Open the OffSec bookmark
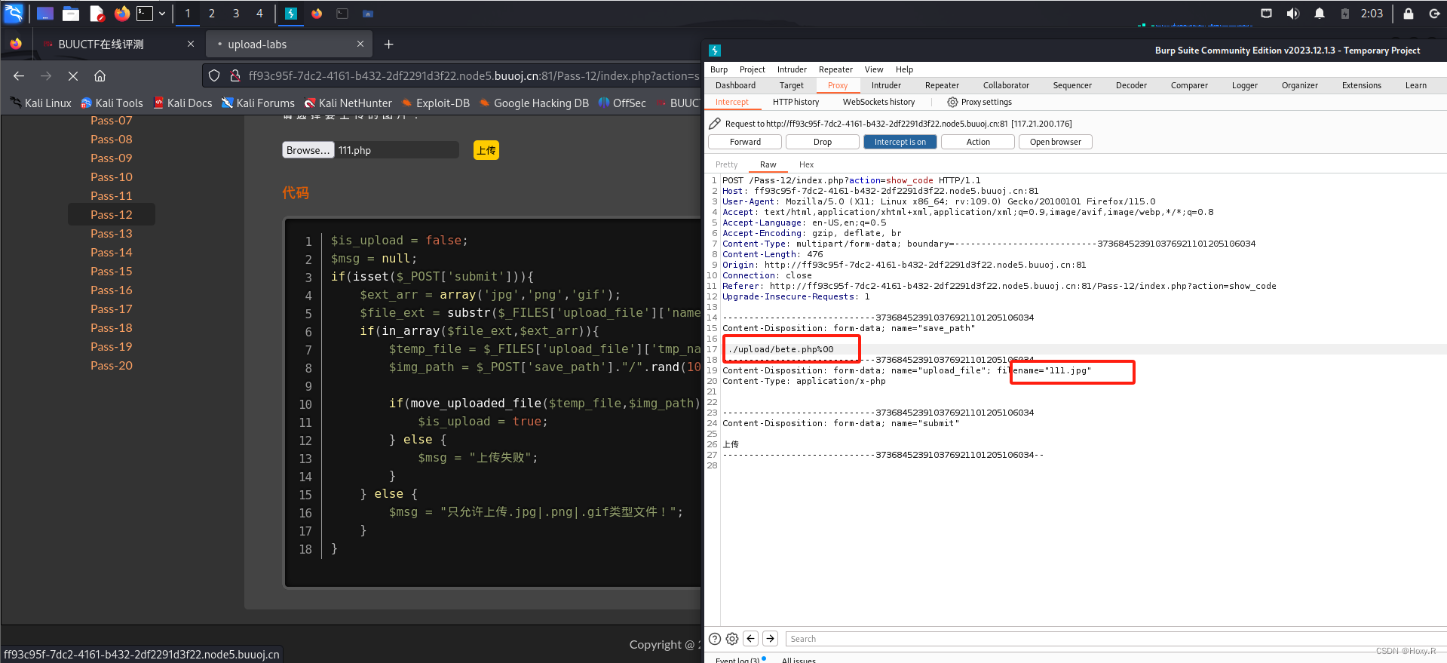The image size is (1447, 663). point(622,103)
